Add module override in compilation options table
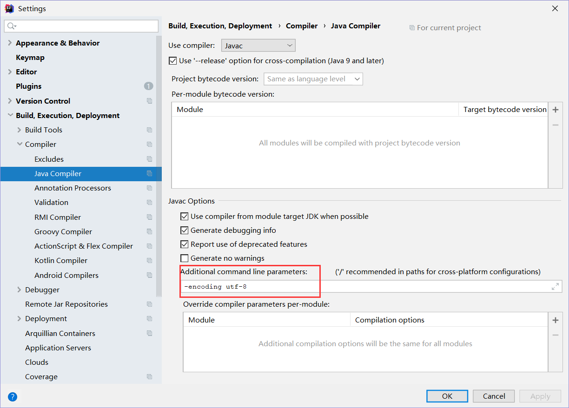Viewport: 569px width, 408px height. tap(555, 320)
